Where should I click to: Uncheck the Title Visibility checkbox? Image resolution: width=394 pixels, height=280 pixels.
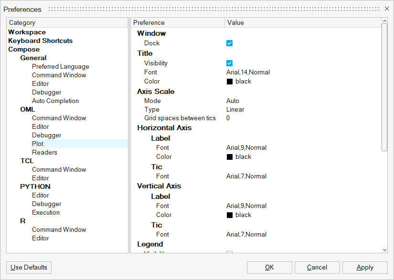(x=229, y=63)
